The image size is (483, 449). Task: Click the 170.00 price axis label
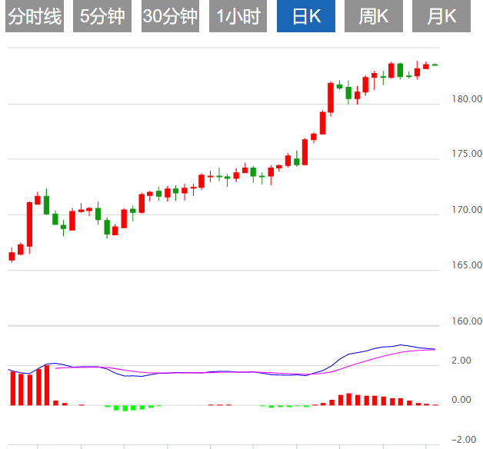[467, 210]
